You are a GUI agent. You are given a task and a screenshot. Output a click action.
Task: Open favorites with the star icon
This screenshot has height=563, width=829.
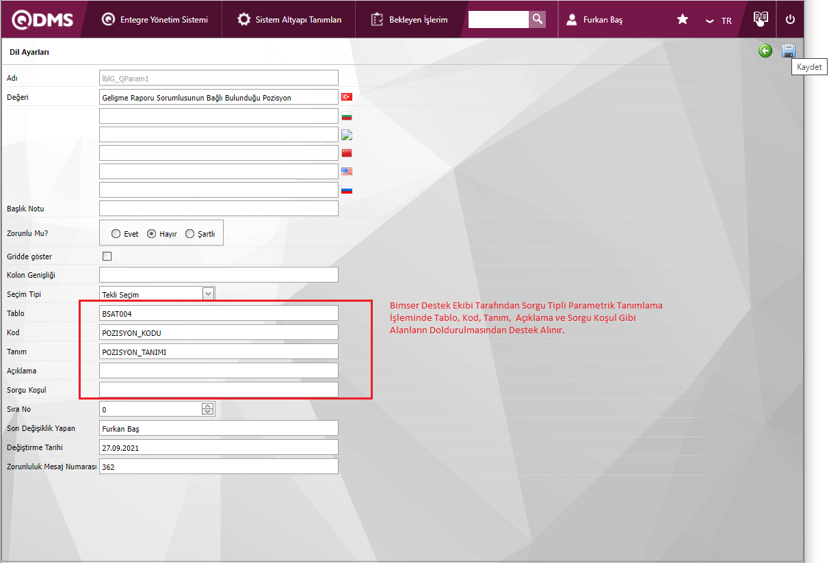pos(682,20)
